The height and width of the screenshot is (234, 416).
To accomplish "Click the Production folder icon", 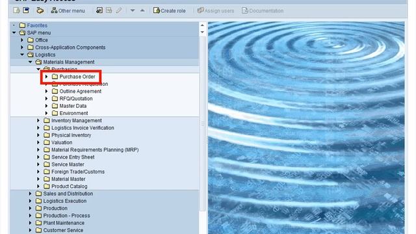I will point(39,208).
